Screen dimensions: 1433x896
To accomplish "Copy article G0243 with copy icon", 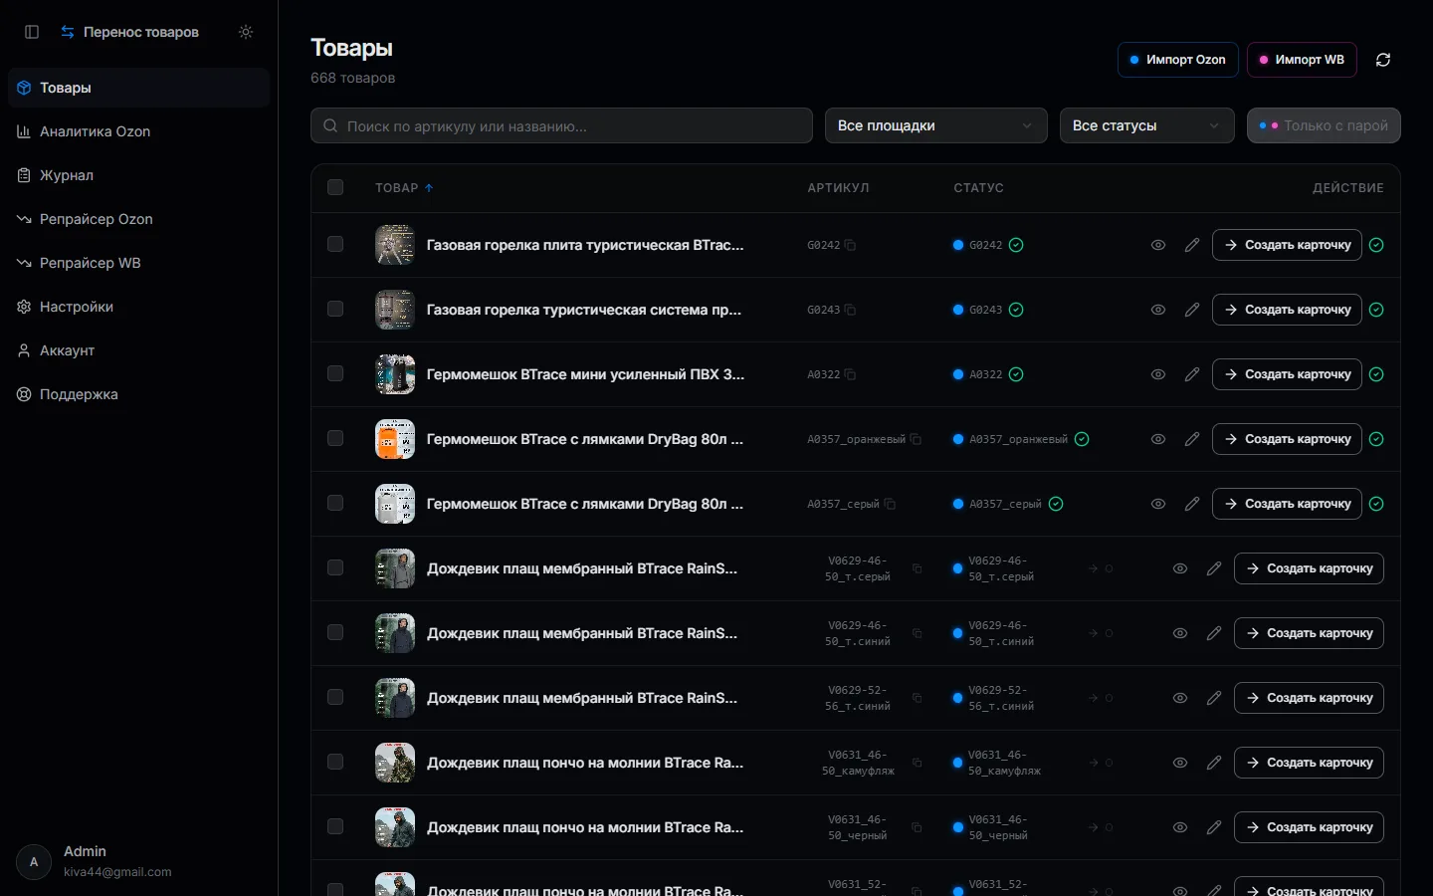I will click(850, 310).
